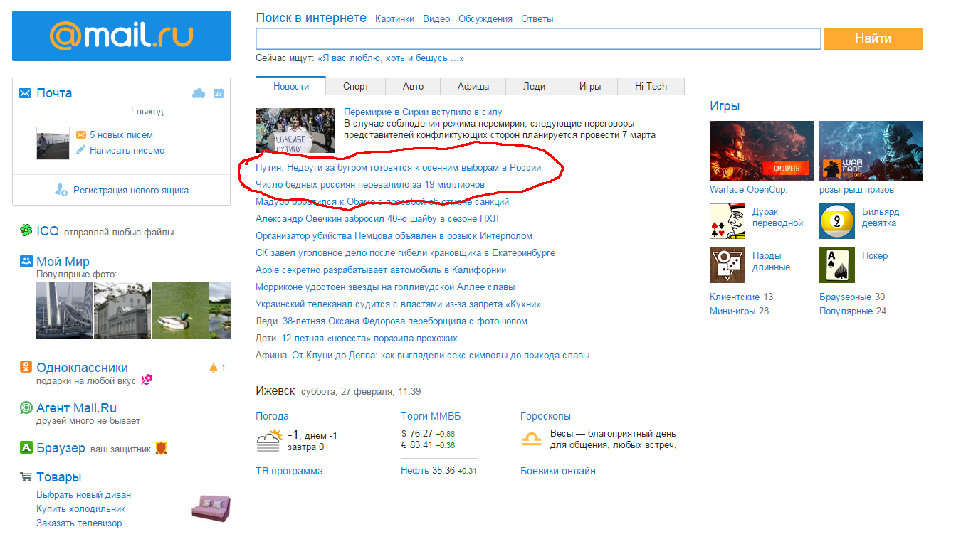Image resolution: width=956 pixels, height=554 pixels.
Task: Click Заказать телевизор link
Action: pyautogui.click(x=79, y=523)
